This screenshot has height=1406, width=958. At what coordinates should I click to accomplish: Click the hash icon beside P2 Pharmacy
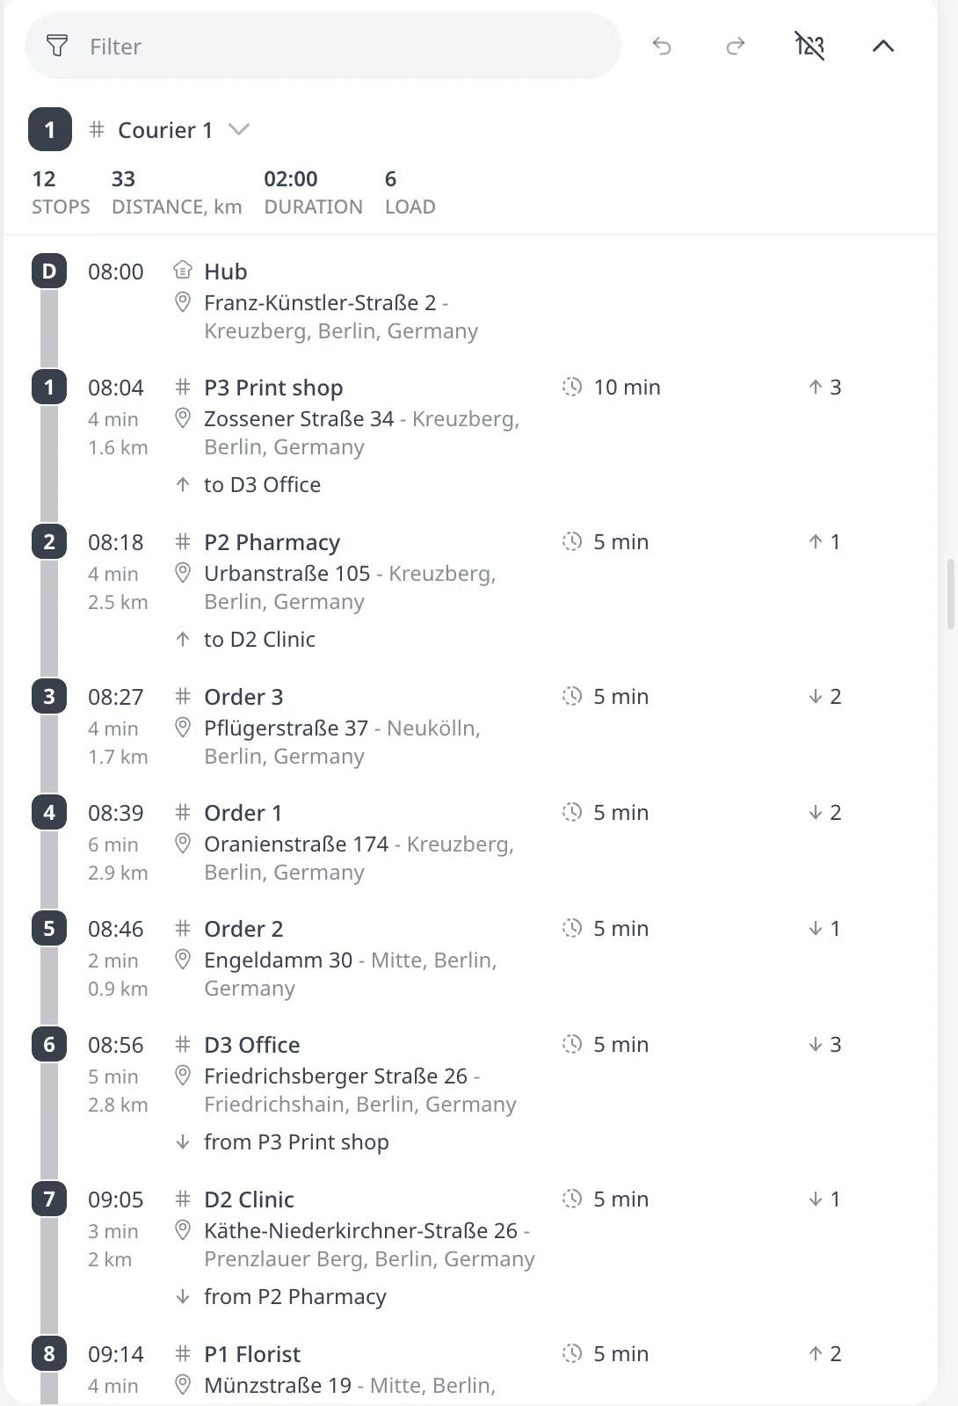(x=183, y=541)
